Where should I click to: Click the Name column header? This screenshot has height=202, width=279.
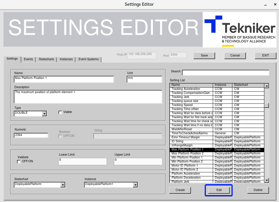pyautogui.click(x=191, y=85)
